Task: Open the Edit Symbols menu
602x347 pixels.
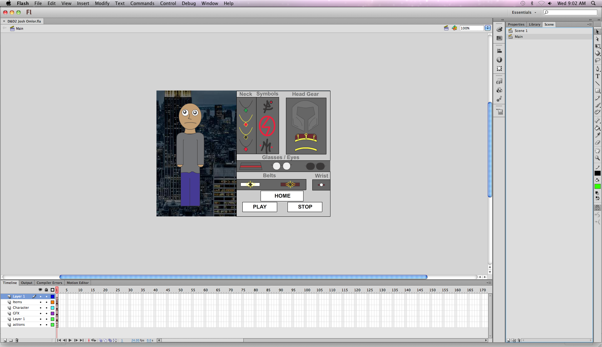Action: [x=454, y=28]
